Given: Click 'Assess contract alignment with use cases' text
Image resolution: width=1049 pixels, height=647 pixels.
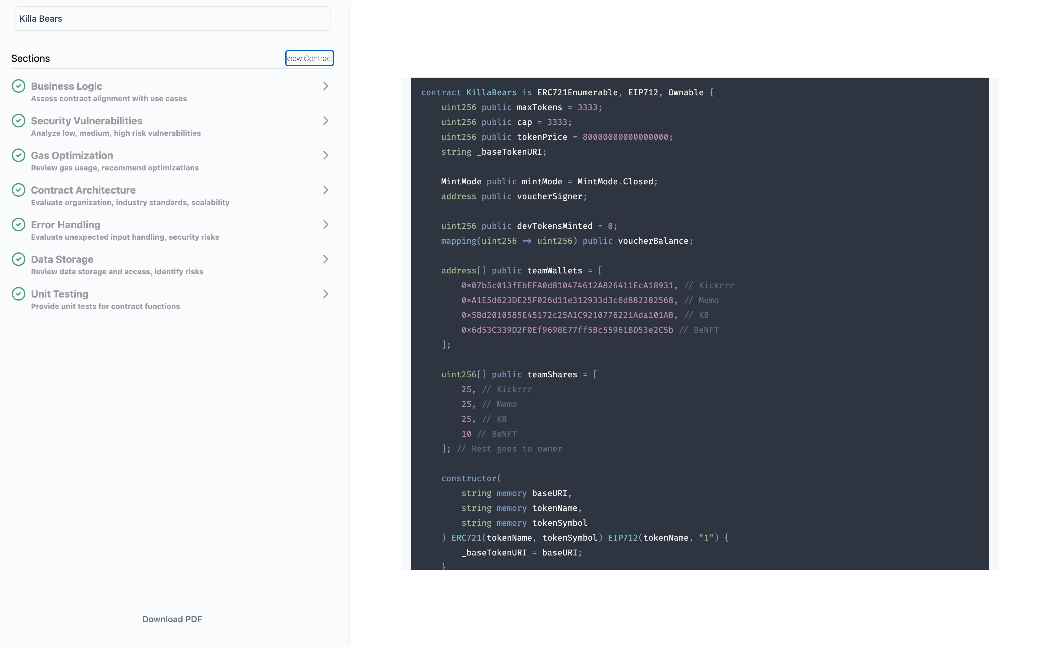Looking at the screenshot, I should (x=109, y=98).
